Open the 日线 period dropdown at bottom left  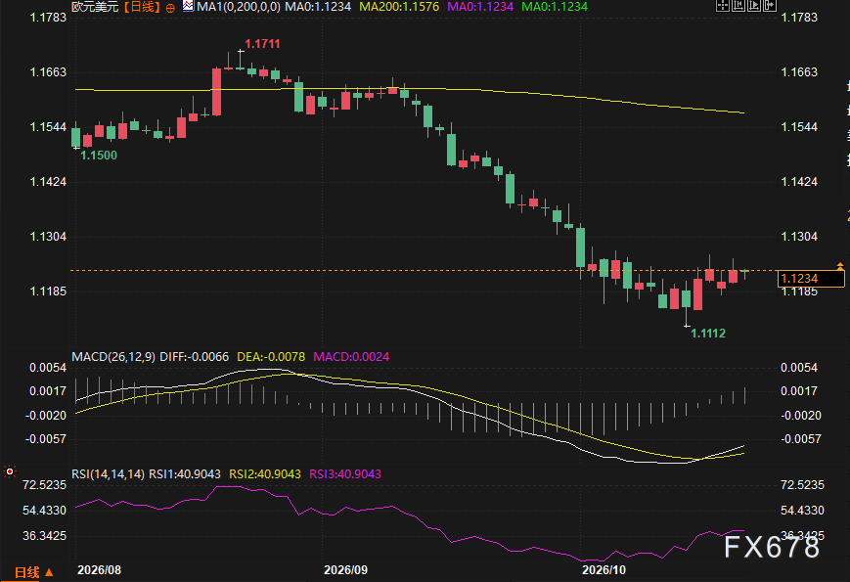(x=33, y=572)
